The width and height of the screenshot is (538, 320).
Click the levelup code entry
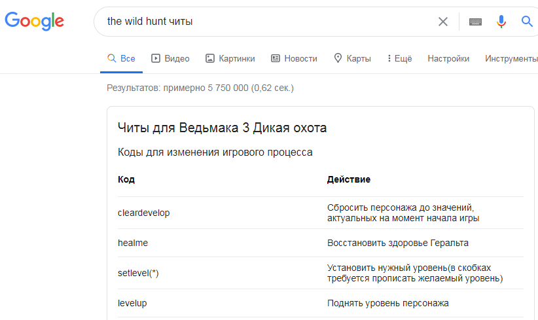click(132, 303)
